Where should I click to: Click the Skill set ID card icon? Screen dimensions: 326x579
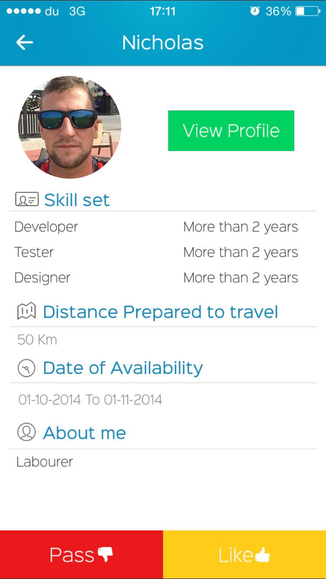tap(27, 200)
